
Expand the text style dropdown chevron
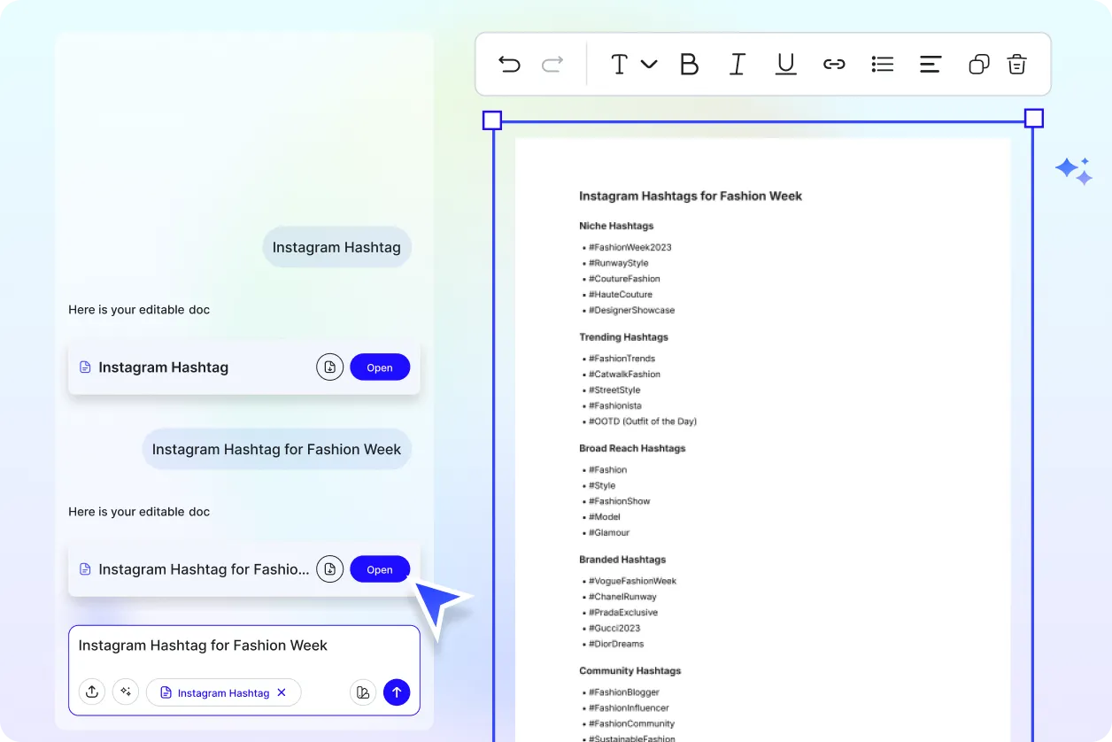[x=649, y=64]
